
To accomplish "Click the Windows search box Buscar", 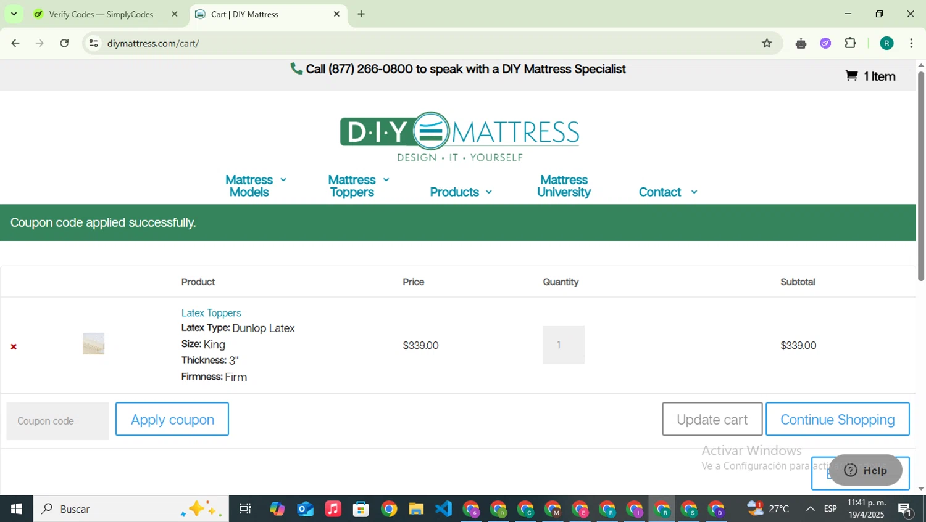I will 130,509.
